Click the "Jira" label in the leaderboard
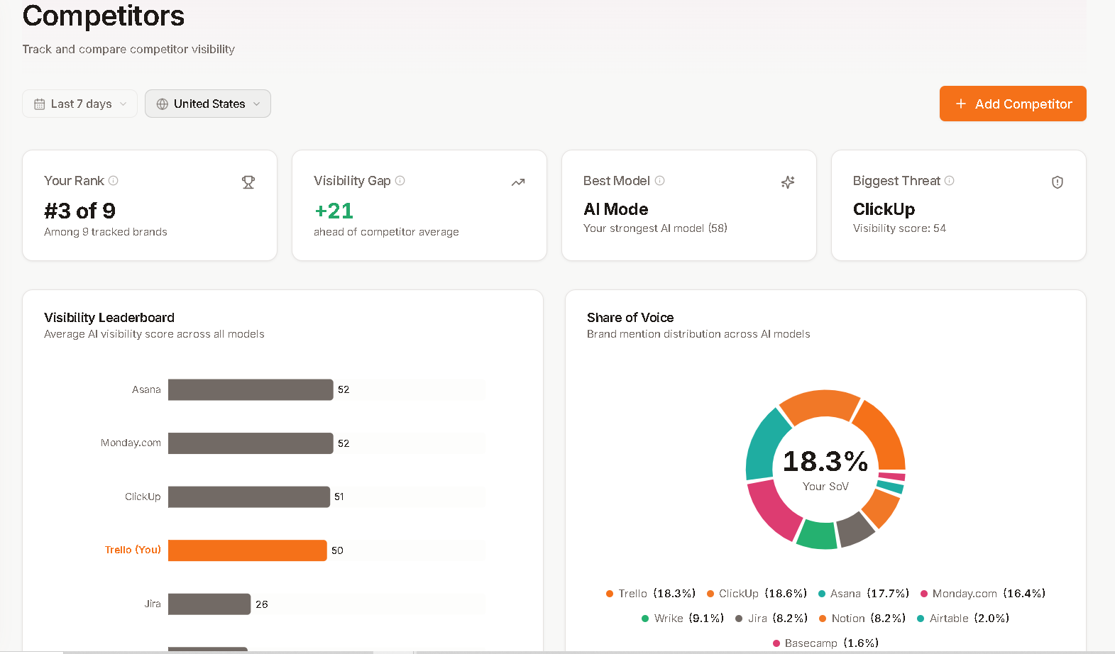 (153, 604)
